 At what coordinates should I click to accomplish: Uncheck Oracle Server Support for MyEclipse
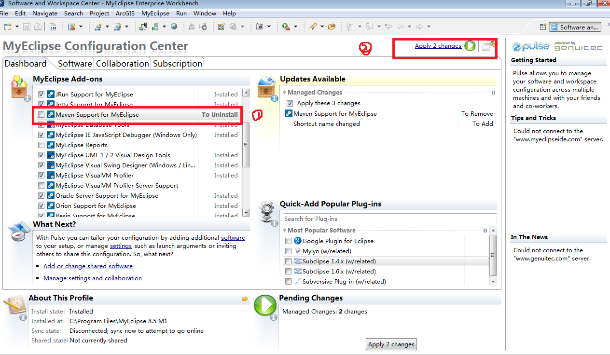(41, 196)
